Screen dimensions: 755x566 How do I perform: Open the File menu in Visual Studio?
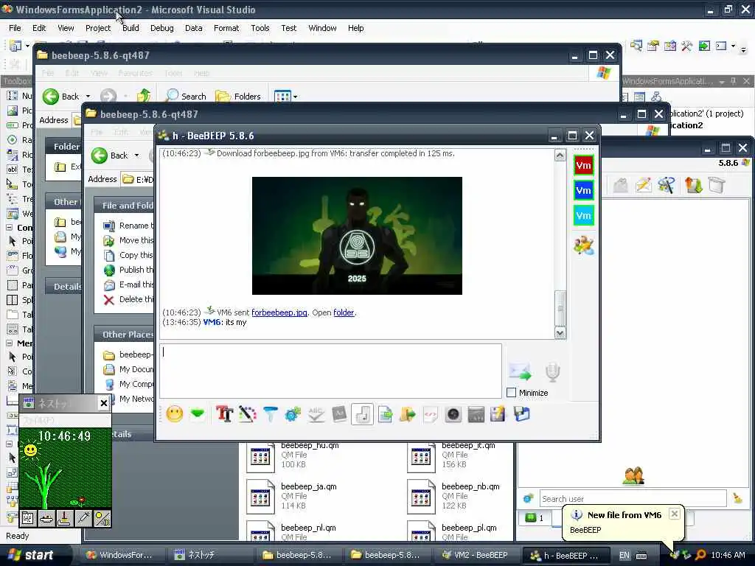(x=15, y=28)
